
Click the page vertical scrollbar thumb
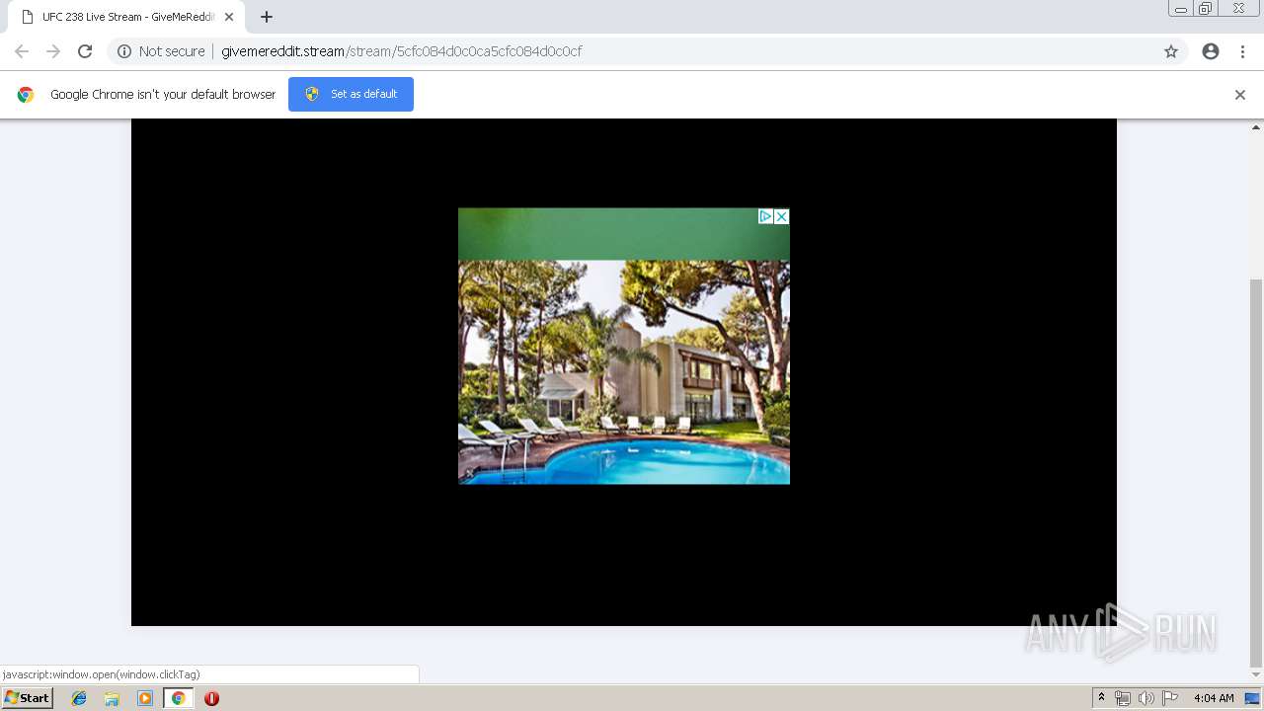(x=1256, y=472)
